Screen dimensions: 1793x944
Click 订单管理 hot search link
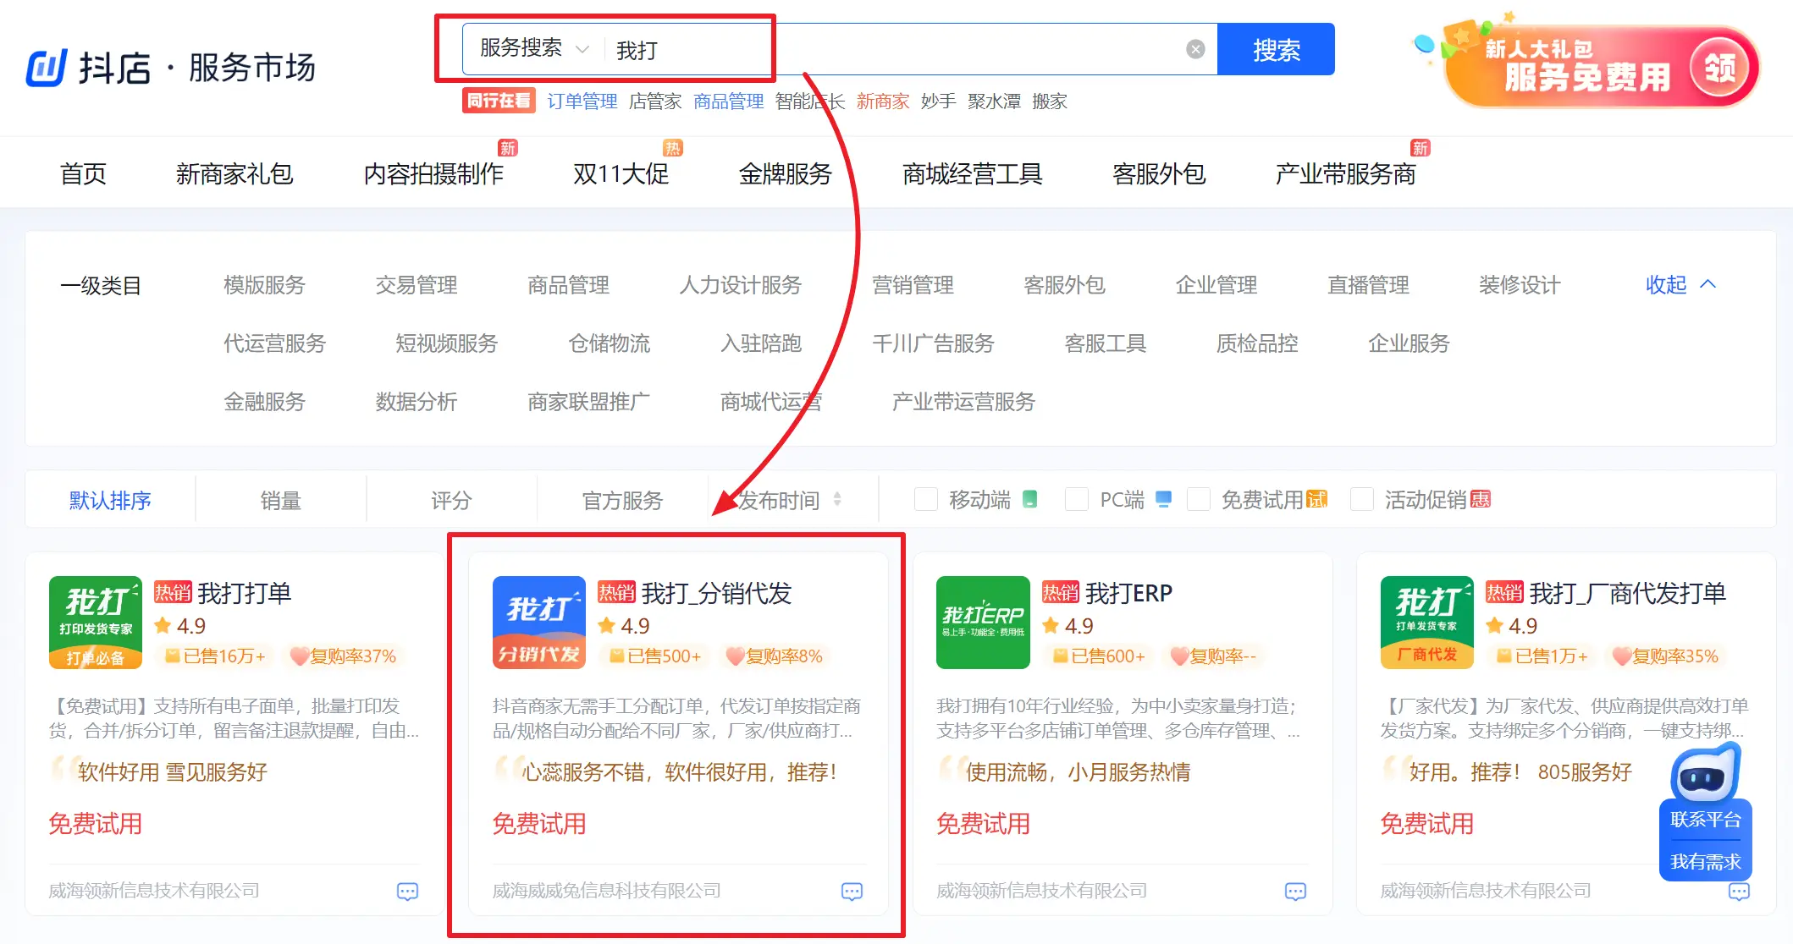coord(582,102)
